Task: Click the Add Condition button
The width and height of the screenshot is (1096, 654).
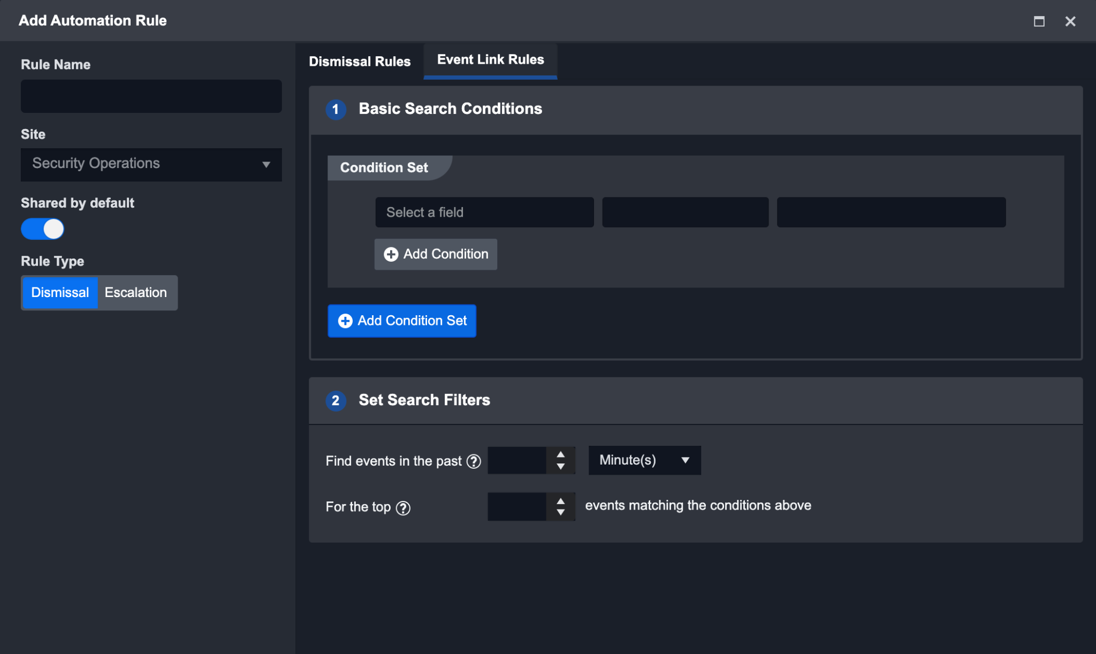Action: (436, 254)
